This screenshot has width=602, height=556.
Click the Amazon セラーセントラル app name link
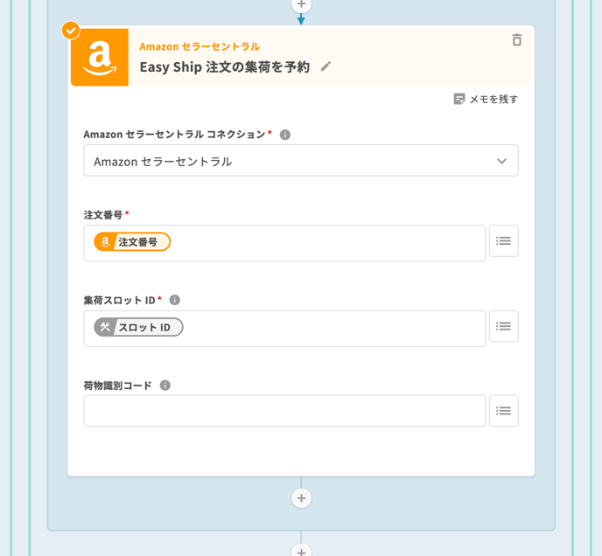(x=199, y=46)
